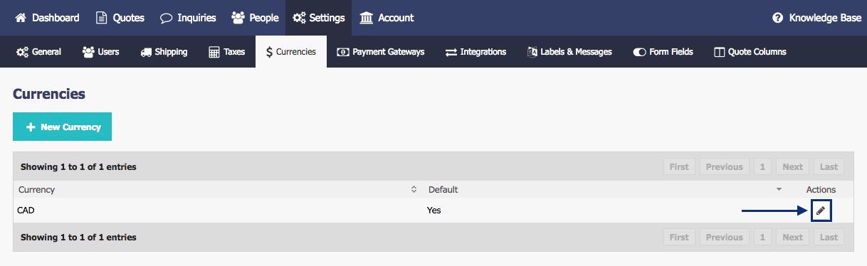Image resolution: width=867 pixels, height=266 pixels.
Task: Open the Inquiries section
Action: coord(188,18)
